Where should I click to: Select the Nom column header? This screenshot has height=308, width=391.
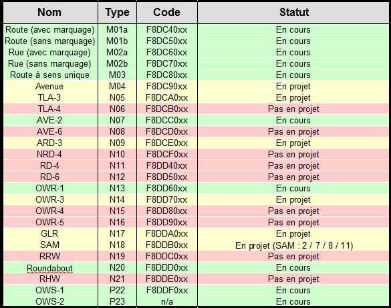(50, 13)
